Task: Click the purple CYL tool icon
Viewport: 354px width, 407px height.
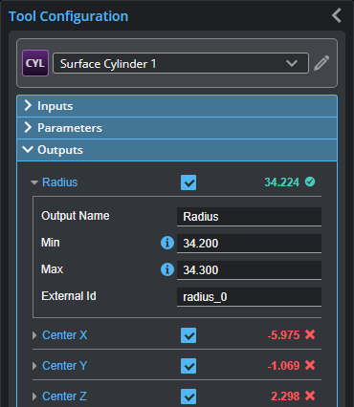Action: pos(35,63)
